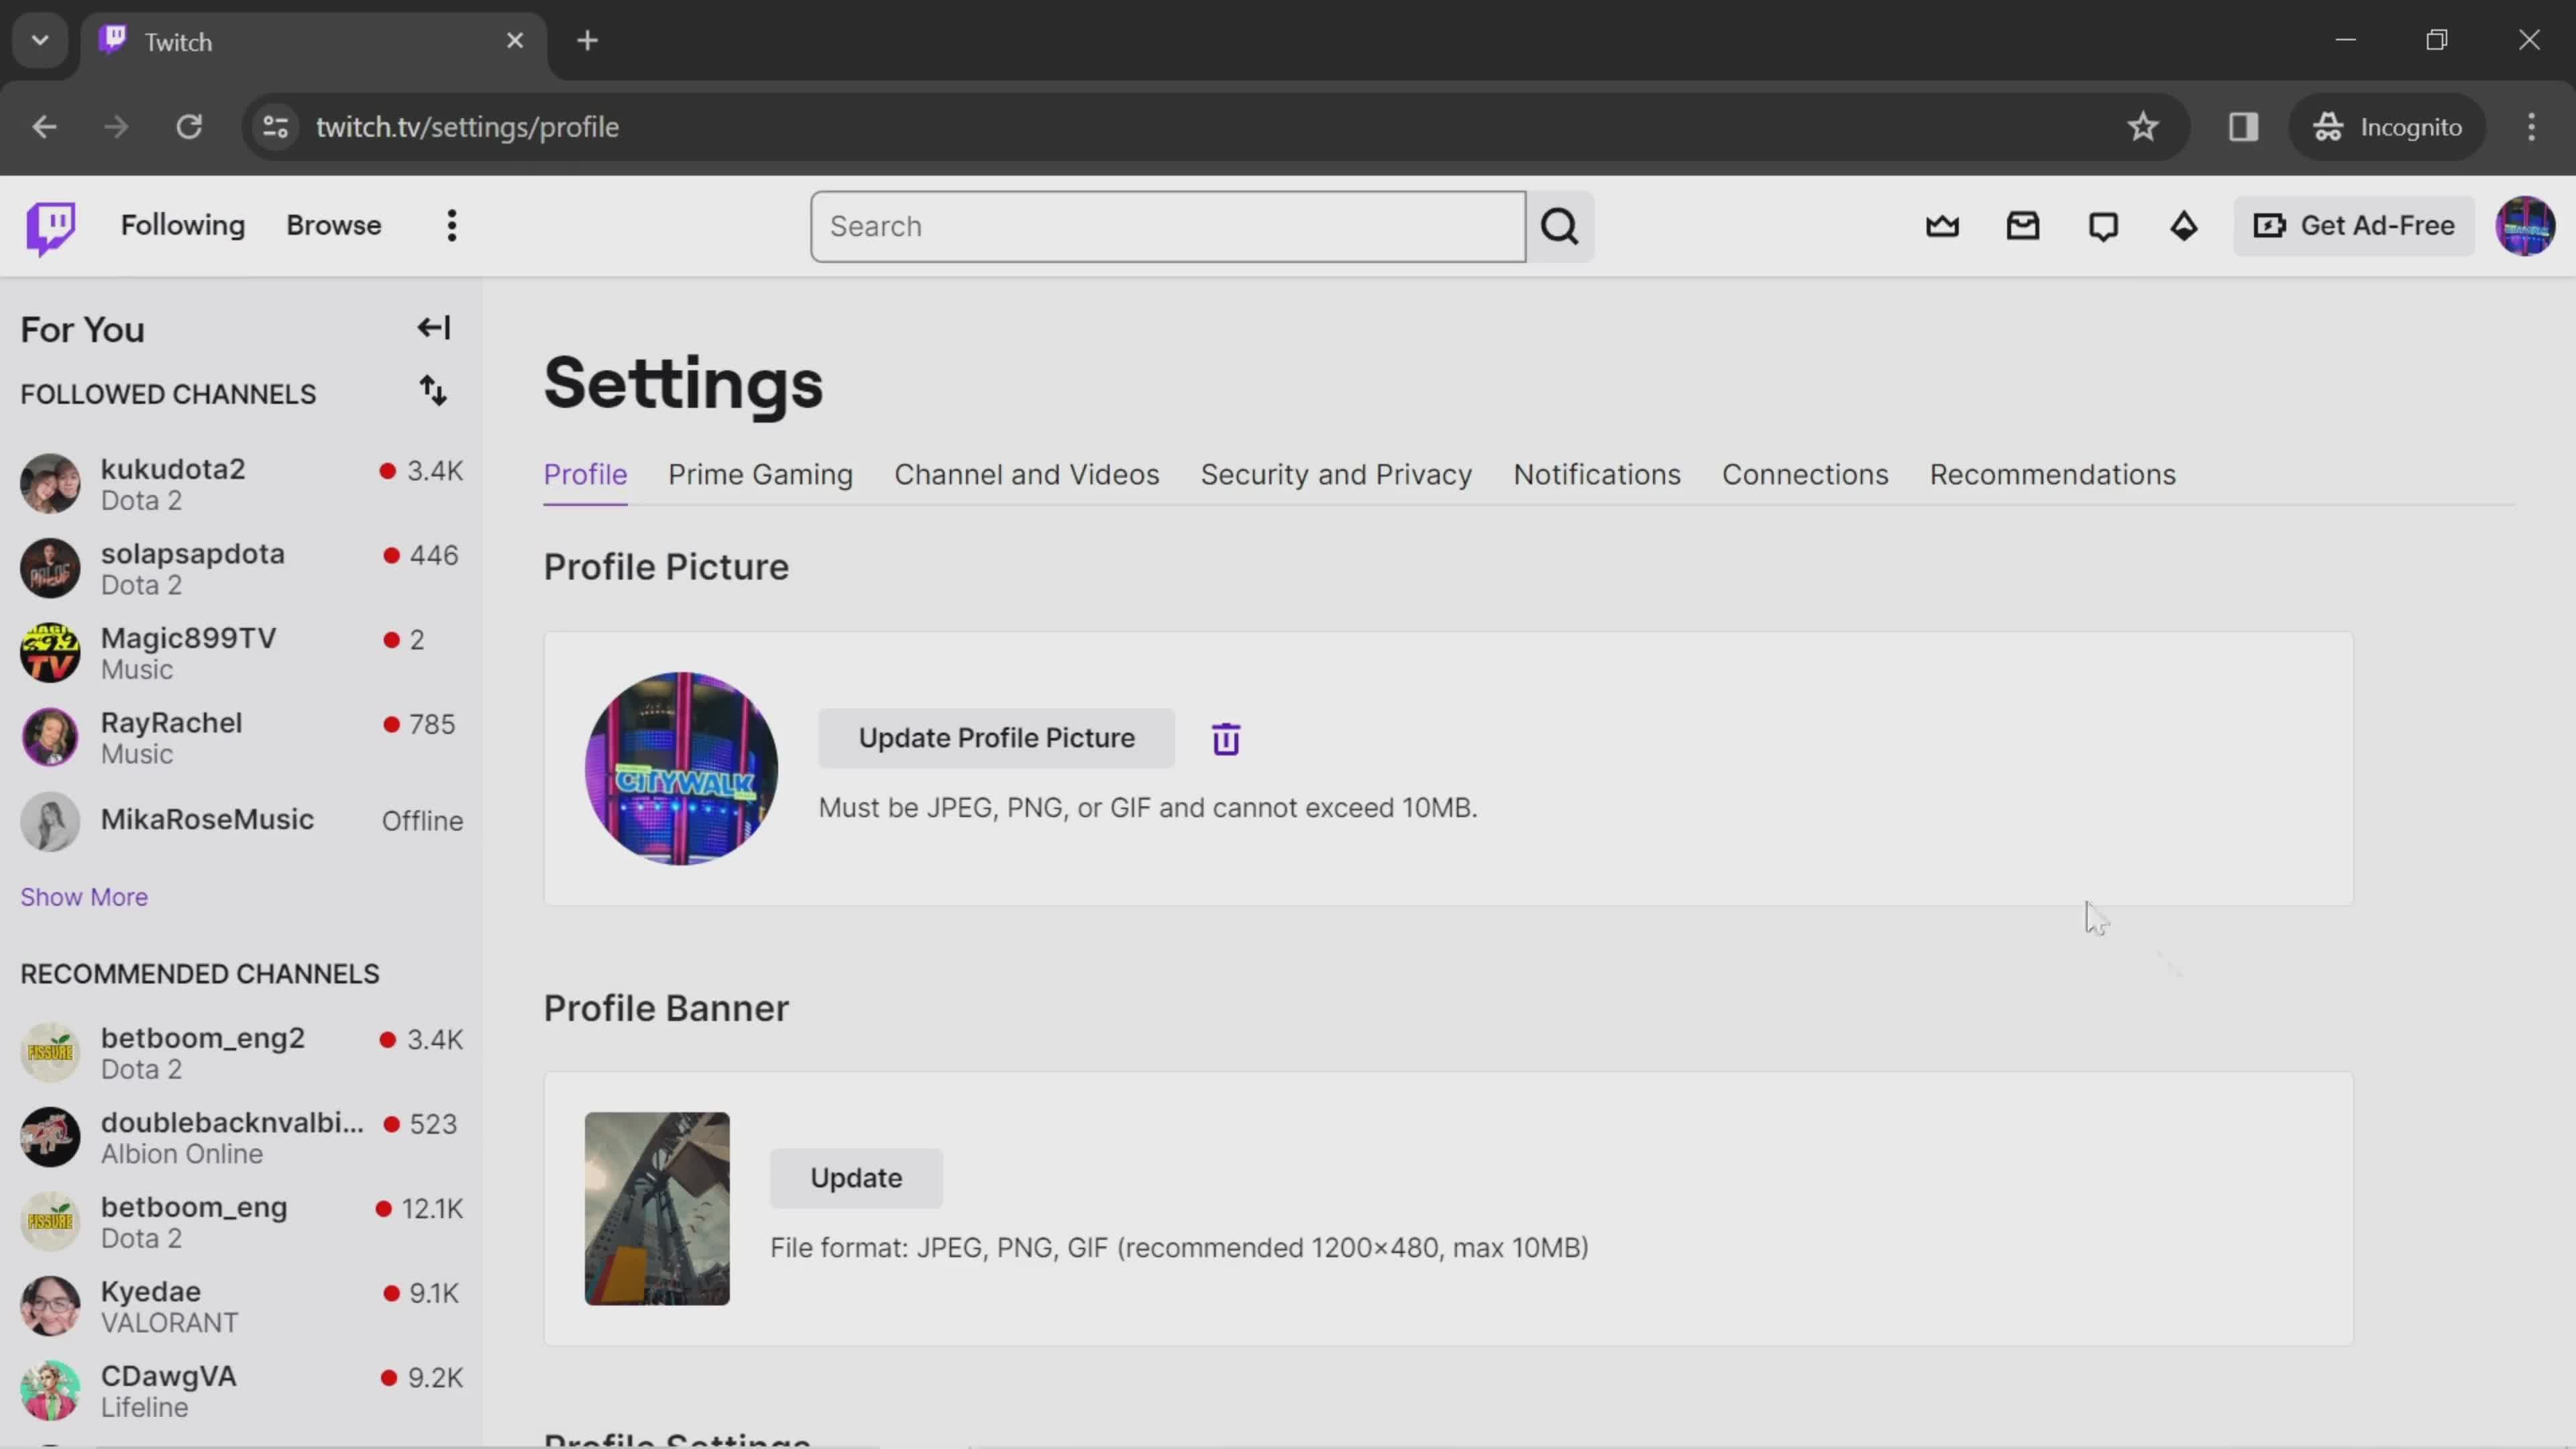
Task: Open MikaRoseMusic offline channel
Action: coord(241,821)
